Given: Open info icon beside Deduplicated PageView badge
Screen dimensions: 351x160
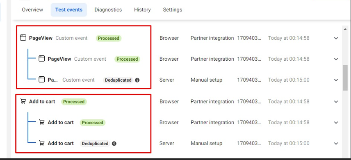Looking at the screenshot, I should 137,80.
